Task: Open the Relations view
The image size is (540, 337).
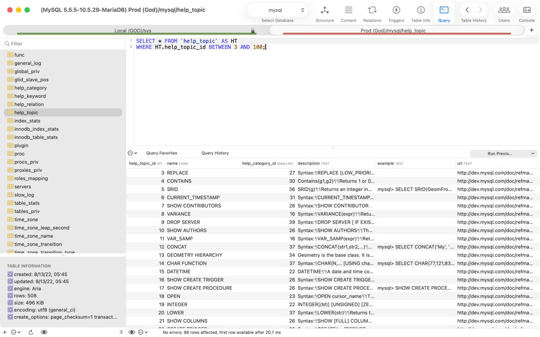Action: (x=372, y=14)
